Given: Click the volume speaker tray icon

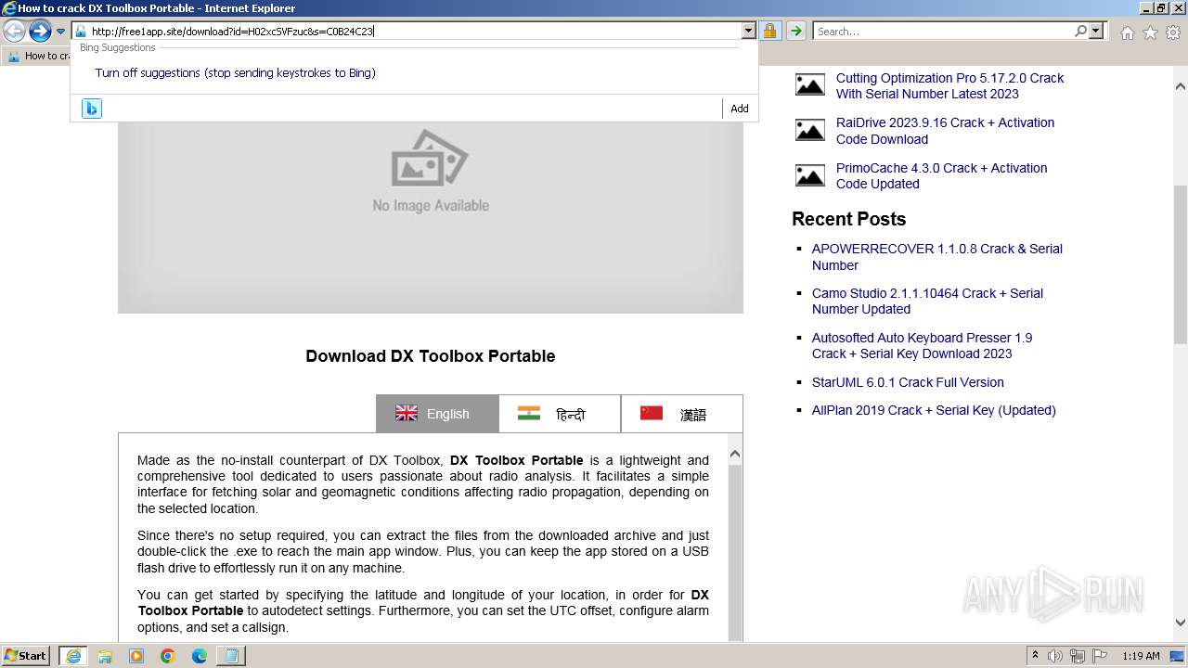Looking at the screenshot, I should click(x=1056, y=656).
